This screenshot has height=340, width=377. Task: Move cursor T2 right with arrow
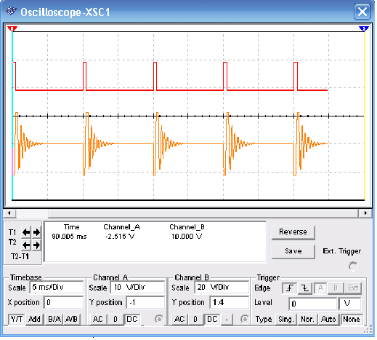36,245
